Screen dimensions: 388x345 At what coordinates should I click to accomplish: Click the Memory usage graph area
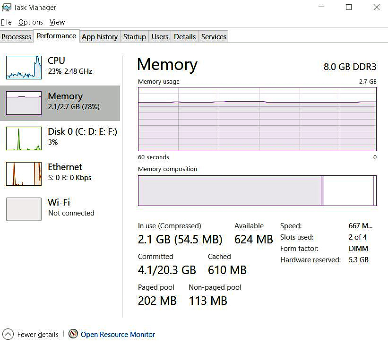[257, 119]
